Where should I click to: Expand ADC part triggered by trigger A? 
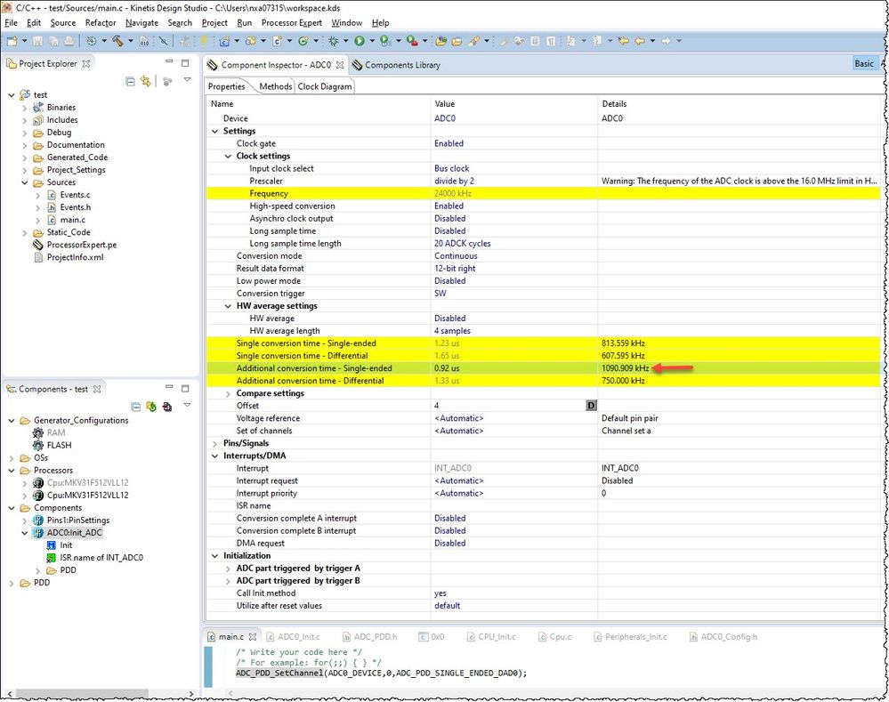[228, 569]
